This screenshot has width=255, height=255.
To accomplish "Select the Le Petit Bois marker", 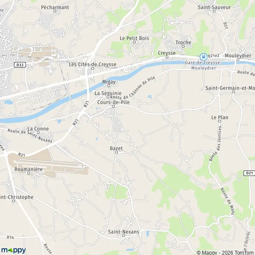I will click(134, 42).
